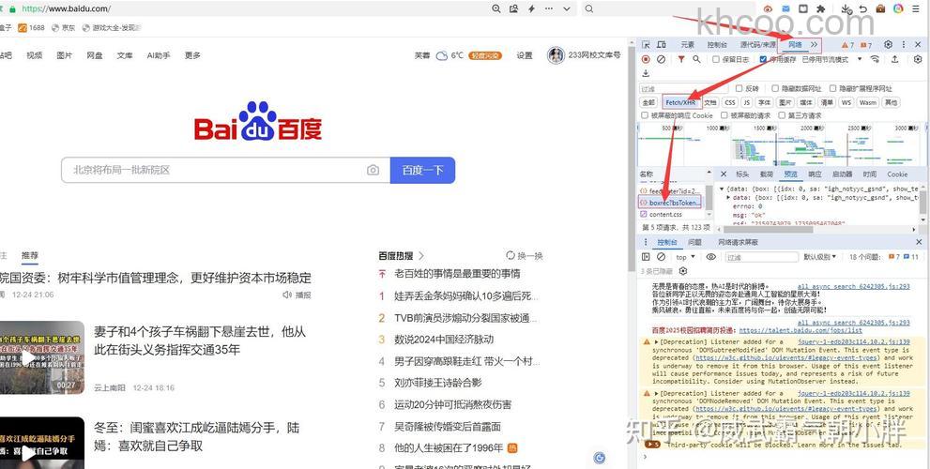Switch to 问题 drawer tab
The image size is (930, 469).
pyautogui.click(x=694, y=242)
